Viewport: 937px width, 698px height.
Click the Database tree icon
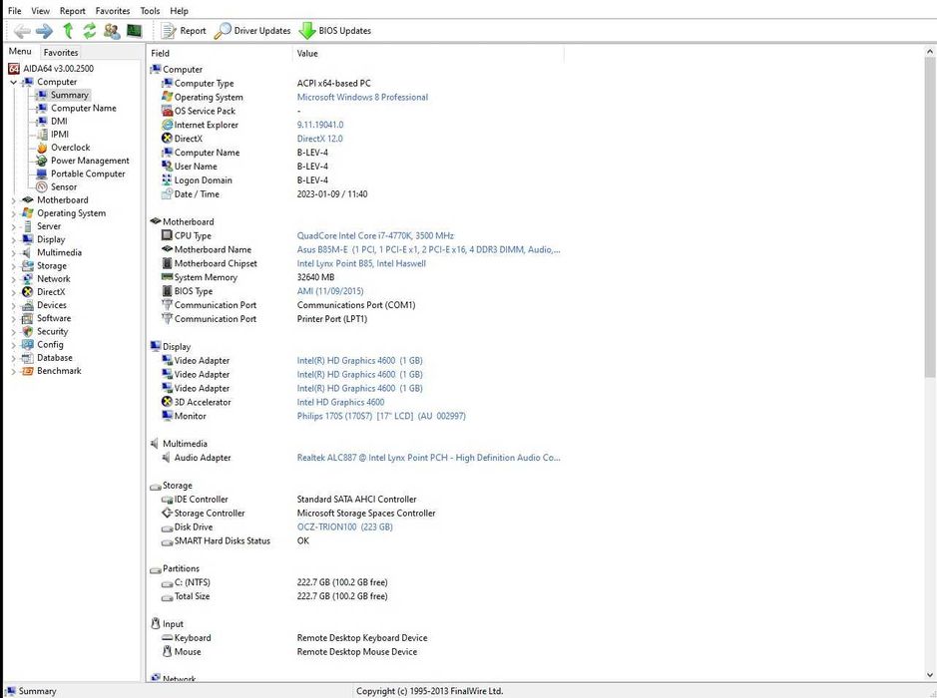coord(28,358)
